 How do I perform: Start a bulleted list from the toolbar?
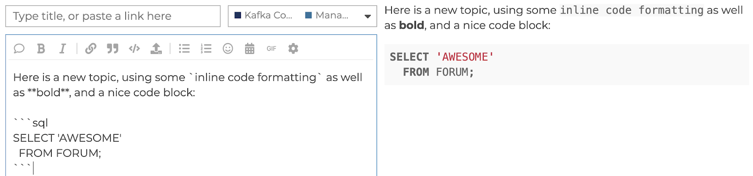point(184,48)
